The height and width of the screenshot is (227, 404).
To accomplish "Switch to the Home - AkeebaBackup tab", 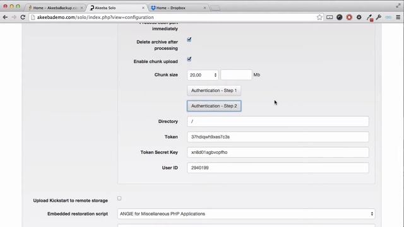I will [x=55, y=8].
